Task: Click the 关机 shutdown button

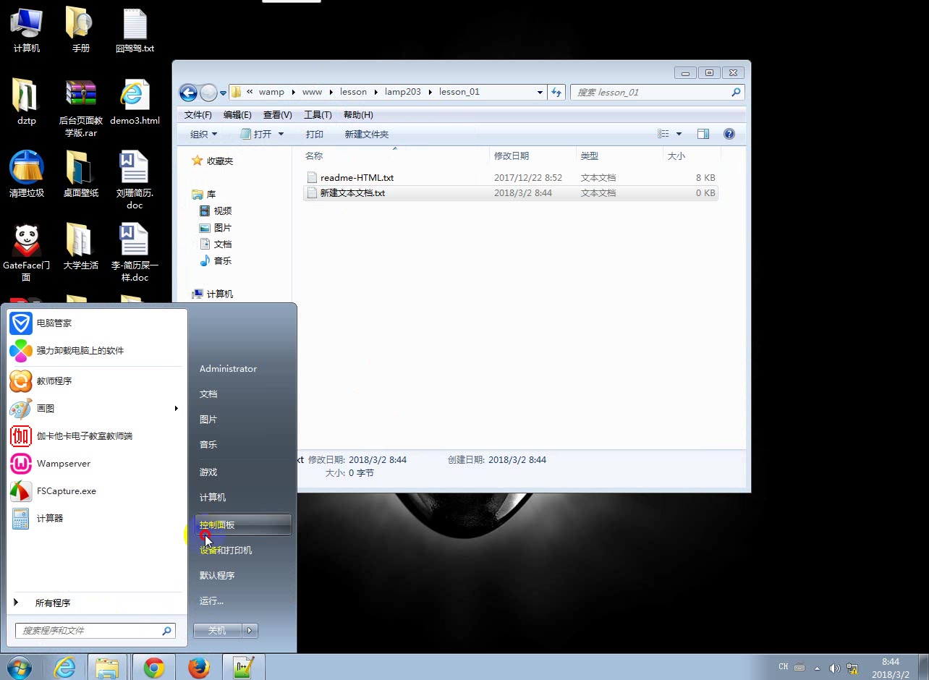Action: pyautogui.click(x=217, y=631)
